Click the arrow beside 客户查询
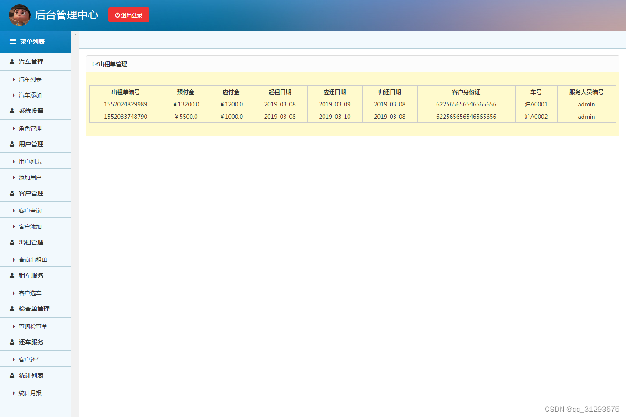The image size is (626, 417). [14, 211]
